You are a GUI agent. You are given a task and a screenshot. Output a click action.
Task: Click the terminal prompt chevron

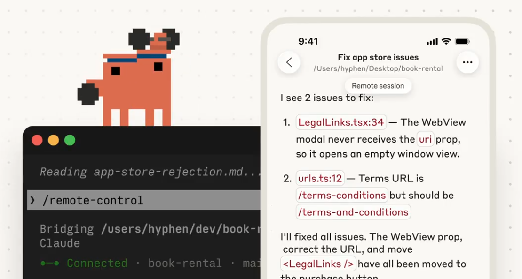[x=32, y=200]
